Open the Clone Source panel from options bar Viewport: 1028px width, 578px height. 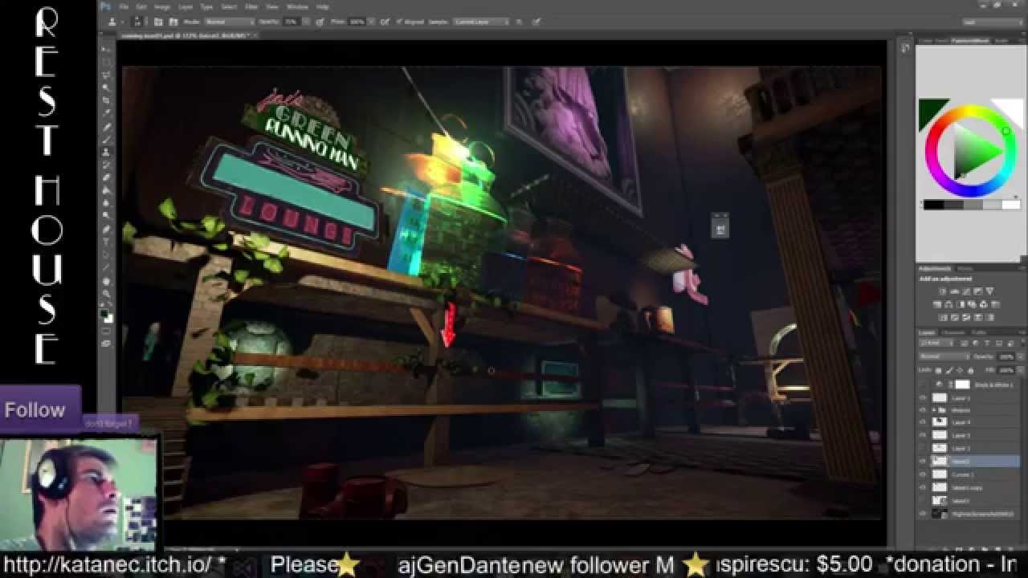[x=173, y=22]
